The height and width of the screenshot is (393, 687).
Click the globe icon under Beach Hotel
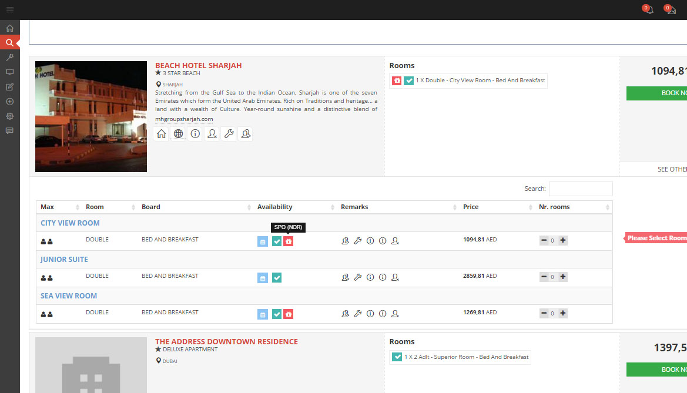(178, 134)
